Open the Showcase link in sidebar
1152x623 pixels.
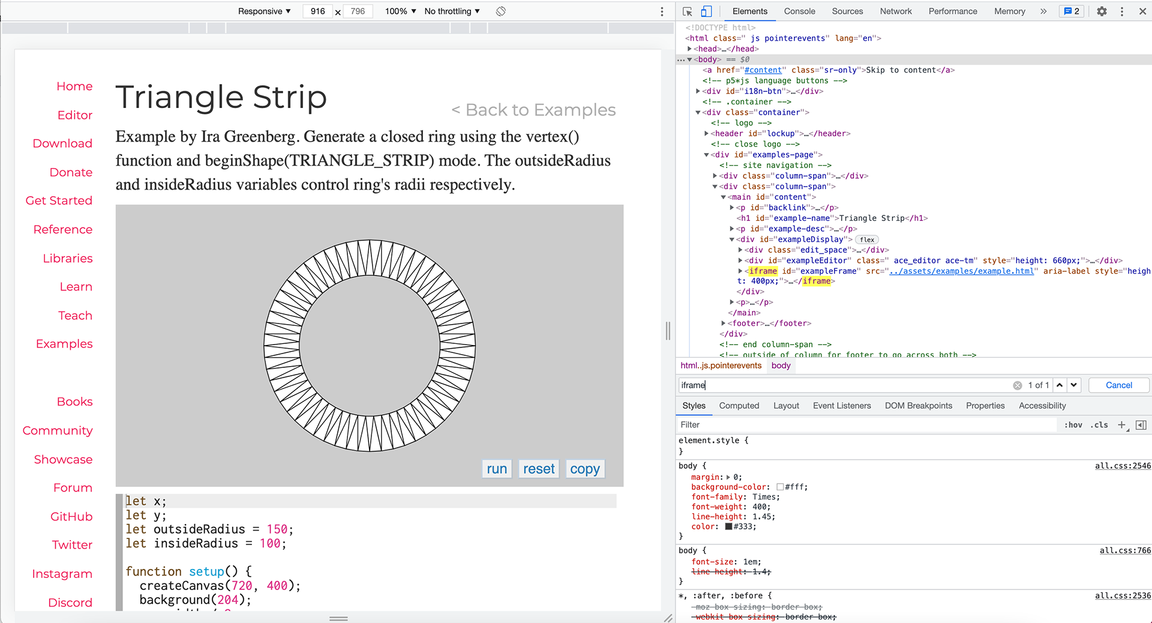pos(63,459)
